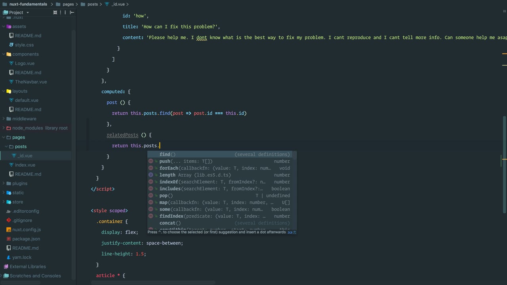507x285 pixels.
Task: Click the blue static folder icon
Action: [x=9, y=193]
